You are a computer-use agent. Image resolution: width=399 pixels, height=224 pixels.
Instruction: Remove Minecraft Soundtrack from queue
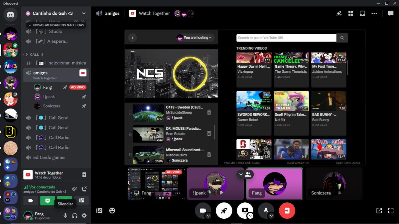[x=209, y=155]
